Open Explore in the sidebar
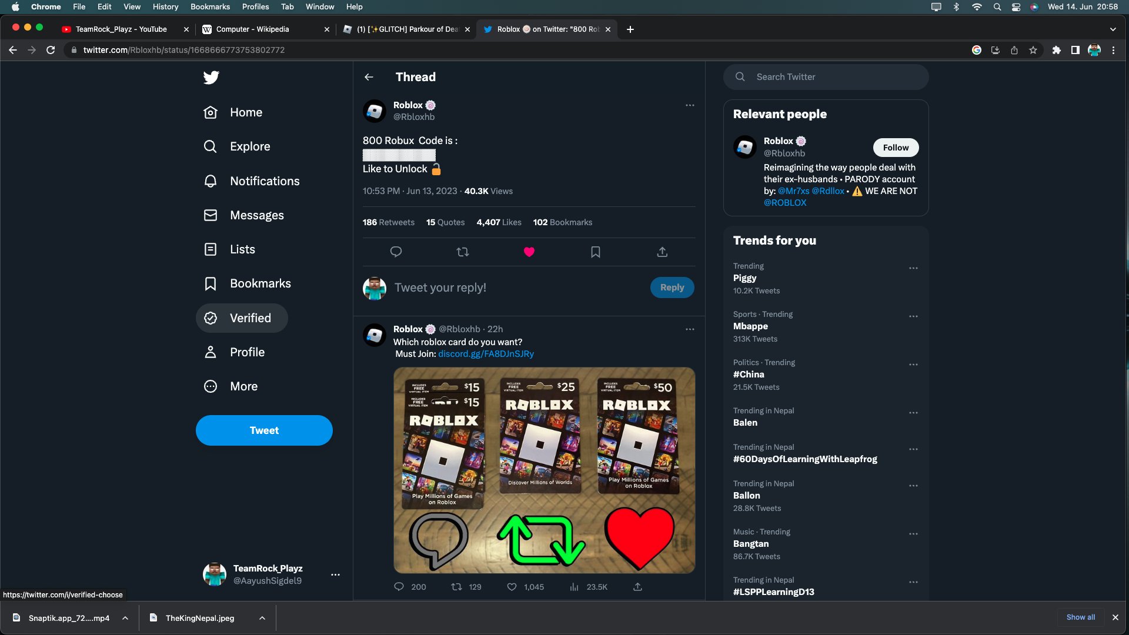This screenshot has height=635, width=1129. click(237, 146)
